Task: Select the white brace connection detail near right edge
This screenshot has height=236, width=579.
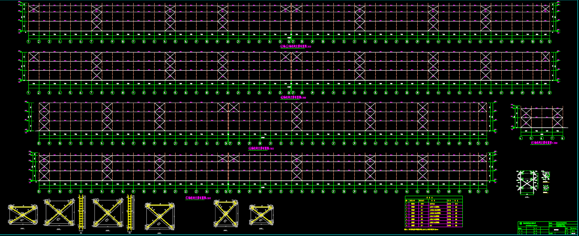Action: coord(528,182)
